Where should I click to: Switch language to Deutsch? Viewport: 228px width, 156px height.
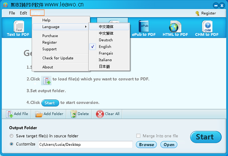pyautogui.click(x=106, y=40)
